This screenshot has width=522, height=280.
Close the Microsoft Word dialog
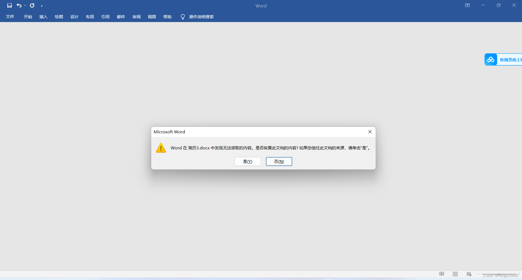pos(370,132)
